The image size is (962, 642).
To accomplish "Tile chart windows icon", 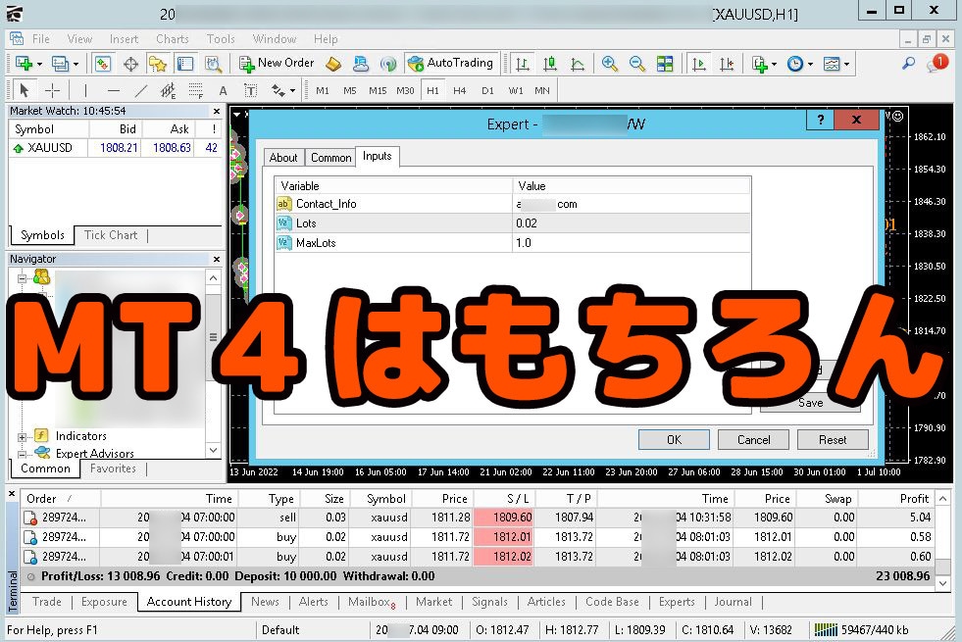I will [665, 63].
